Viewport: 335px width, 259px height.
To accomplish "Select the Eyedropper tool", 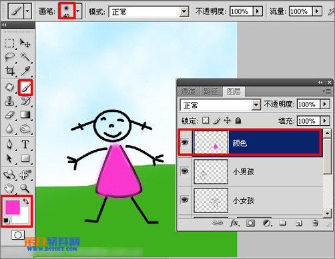I will coord(25,71).
